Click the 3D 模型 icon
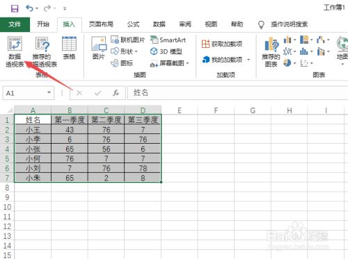 pos(154,51)
